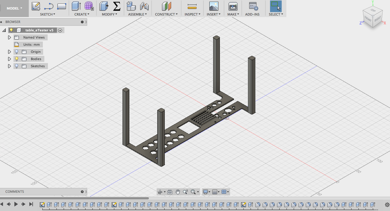Click activate radio button for table_eTester v5

[x=60, y=30]
